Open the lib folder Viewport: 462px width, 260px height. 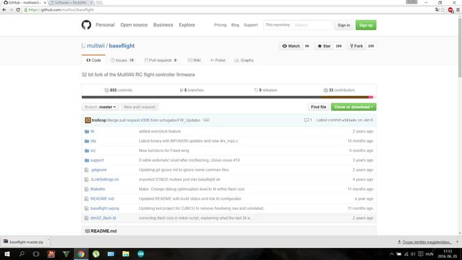(92, 131)
